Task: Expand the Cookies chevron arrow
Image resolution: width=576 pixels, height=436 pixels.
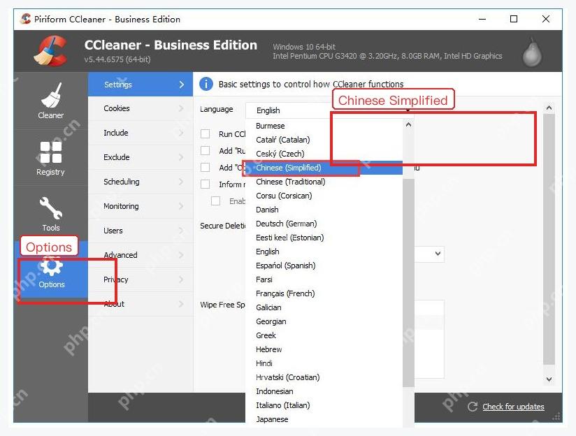Action: 181,108
